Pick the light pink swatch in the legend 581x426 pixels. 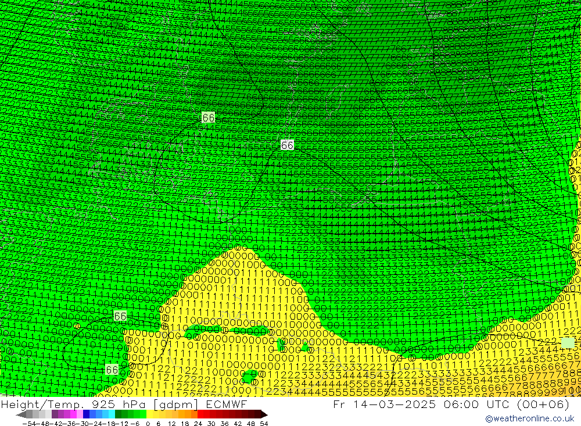click(x=80, y=414)
